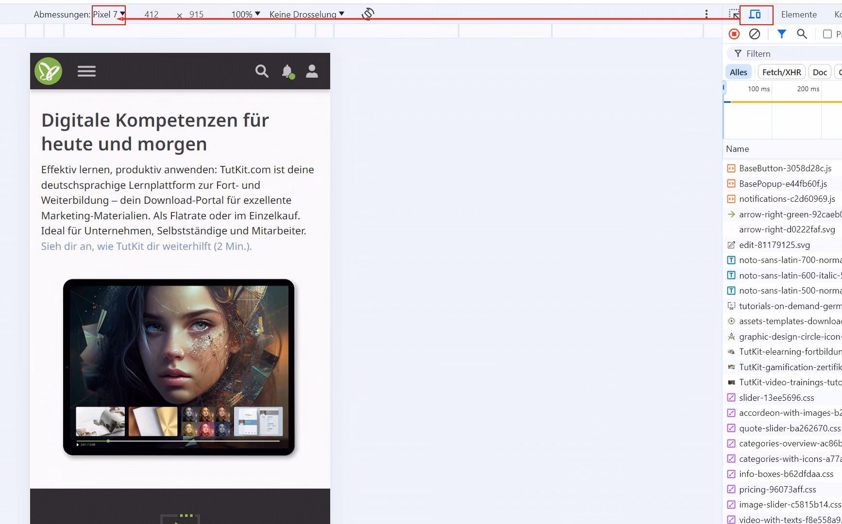Open the notification bell on the page
The width and height of the screenshot is (842, 524).
287,71
